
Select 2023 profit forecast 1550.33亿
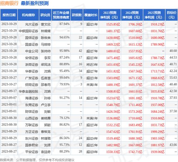[x=113, y=152]
